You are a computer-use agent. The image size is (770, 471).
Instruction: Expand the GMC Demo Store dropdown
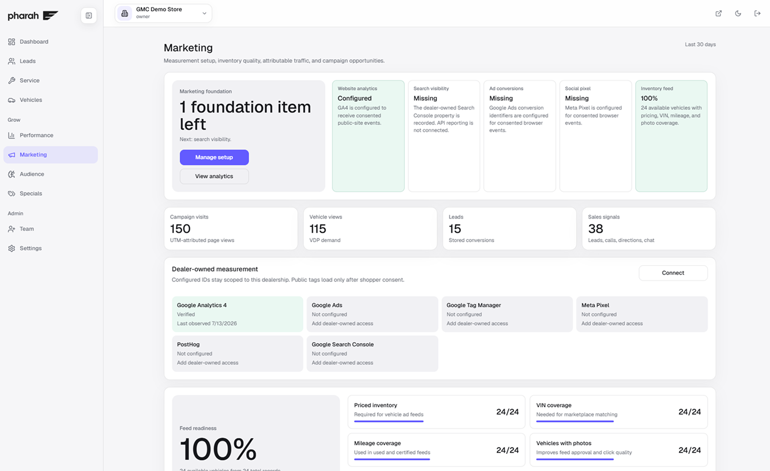[164, 13]
